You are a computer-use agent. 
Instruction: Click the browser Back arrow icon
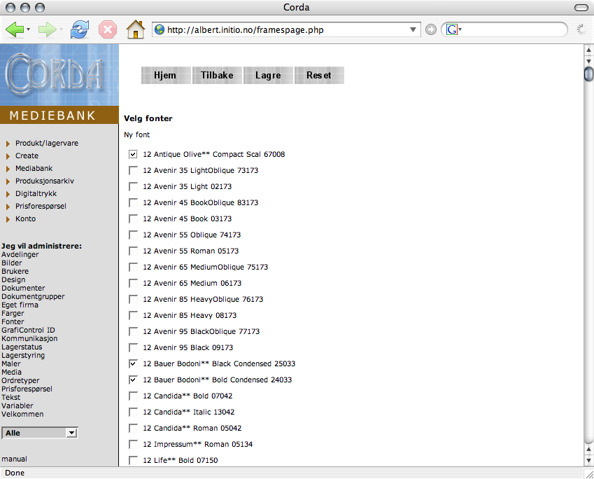(x=14, y=29)
